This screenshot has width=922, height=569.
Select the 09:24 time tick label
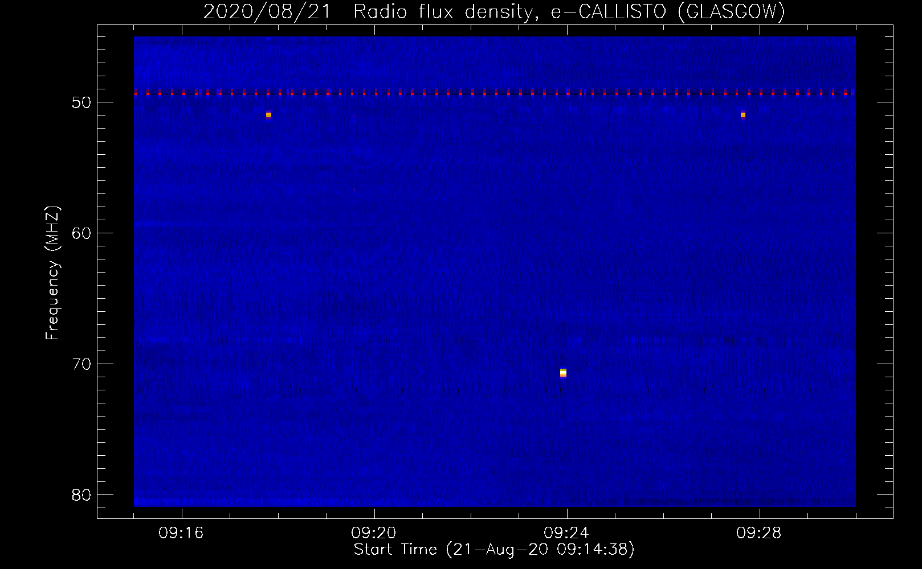(x=566, y=534)
